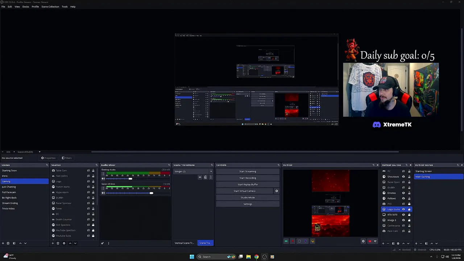Screen dimensions: 464x261
Task: Undock the Scenes panel
Action: [x=47, y=165]
